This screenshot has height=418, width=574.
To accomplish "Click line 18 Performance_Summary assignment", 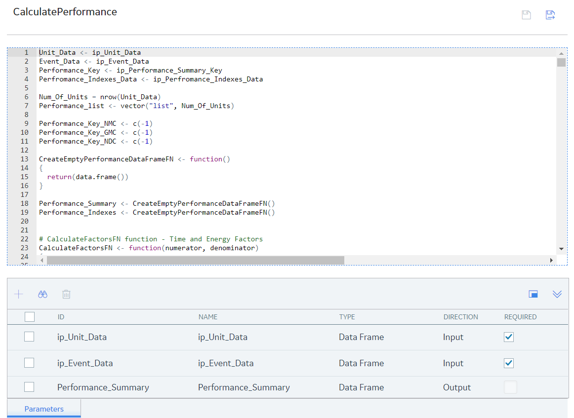I will tap(157, 203).
